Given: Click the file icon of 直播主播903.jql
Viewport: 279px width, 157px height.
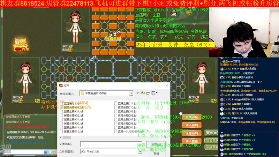Looking at the screenshot, I should [x=61, y=111].
